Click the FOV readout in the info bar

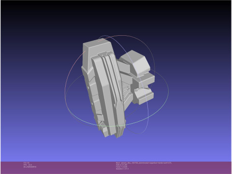(x=27, y=163)
